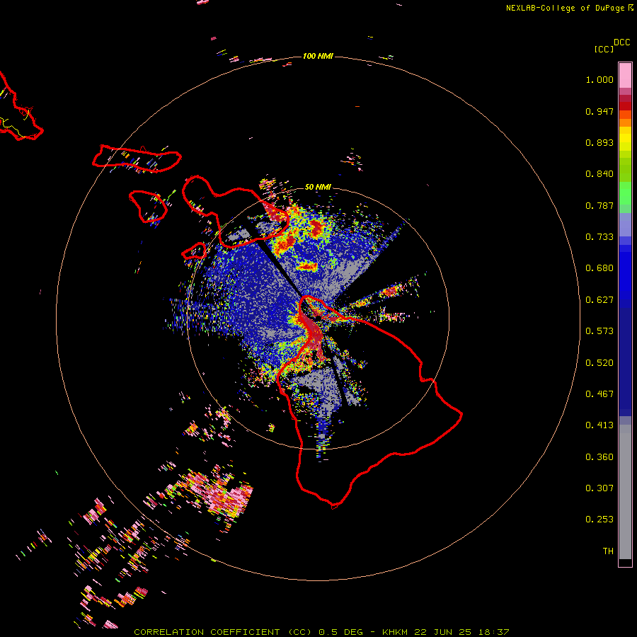Pick the light pink top color bar segment

(625, 75)
